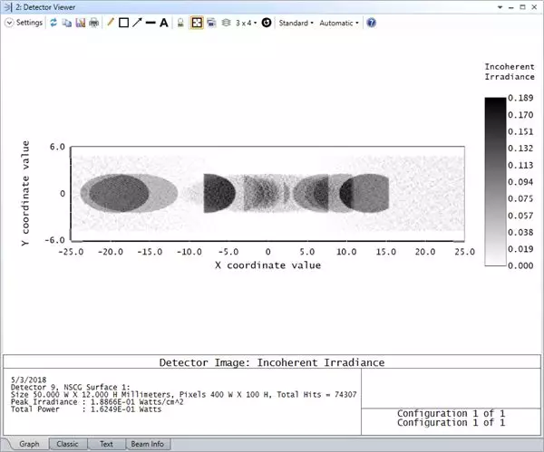Click the Incoherent Irradiance grayscale color bar

click(496, 181)
